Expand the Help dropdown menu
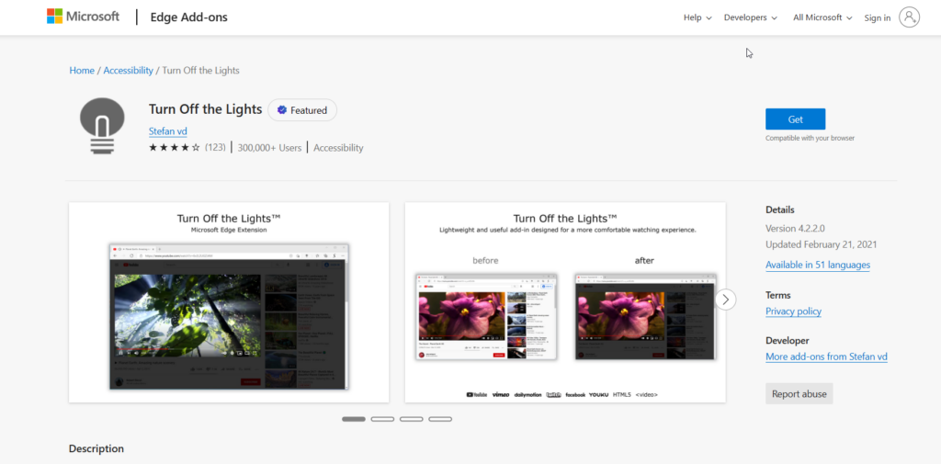This screenshot has width=941, height=464. point(697,17)
